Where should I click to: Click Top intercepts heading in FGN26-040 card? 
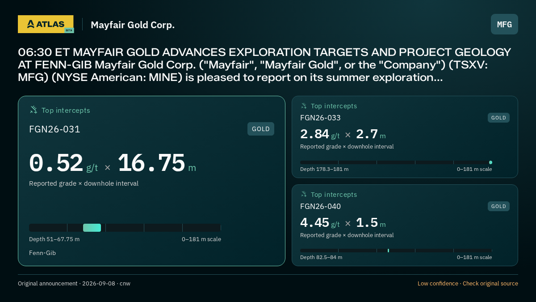[334, 195]
